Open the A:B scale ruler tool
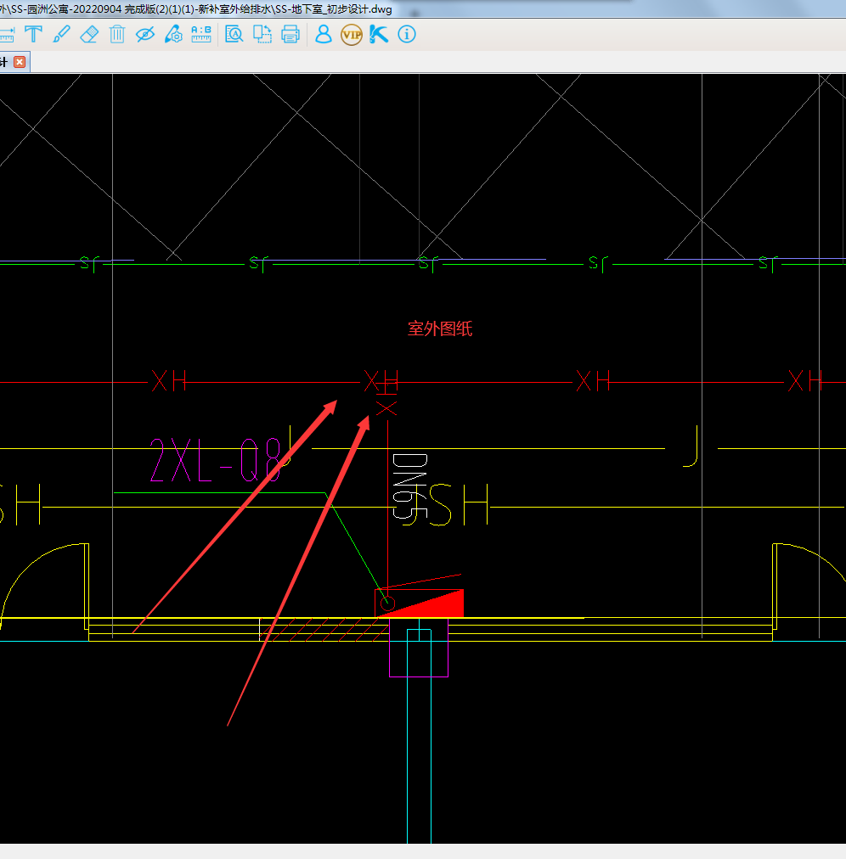The width and height of the screenshot is (846, 859). pyautogui.click(x=201, y=35)
